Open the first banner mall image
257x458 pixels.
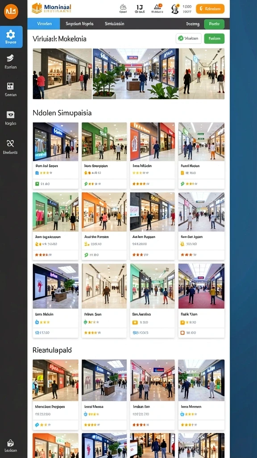coord(62,74)
